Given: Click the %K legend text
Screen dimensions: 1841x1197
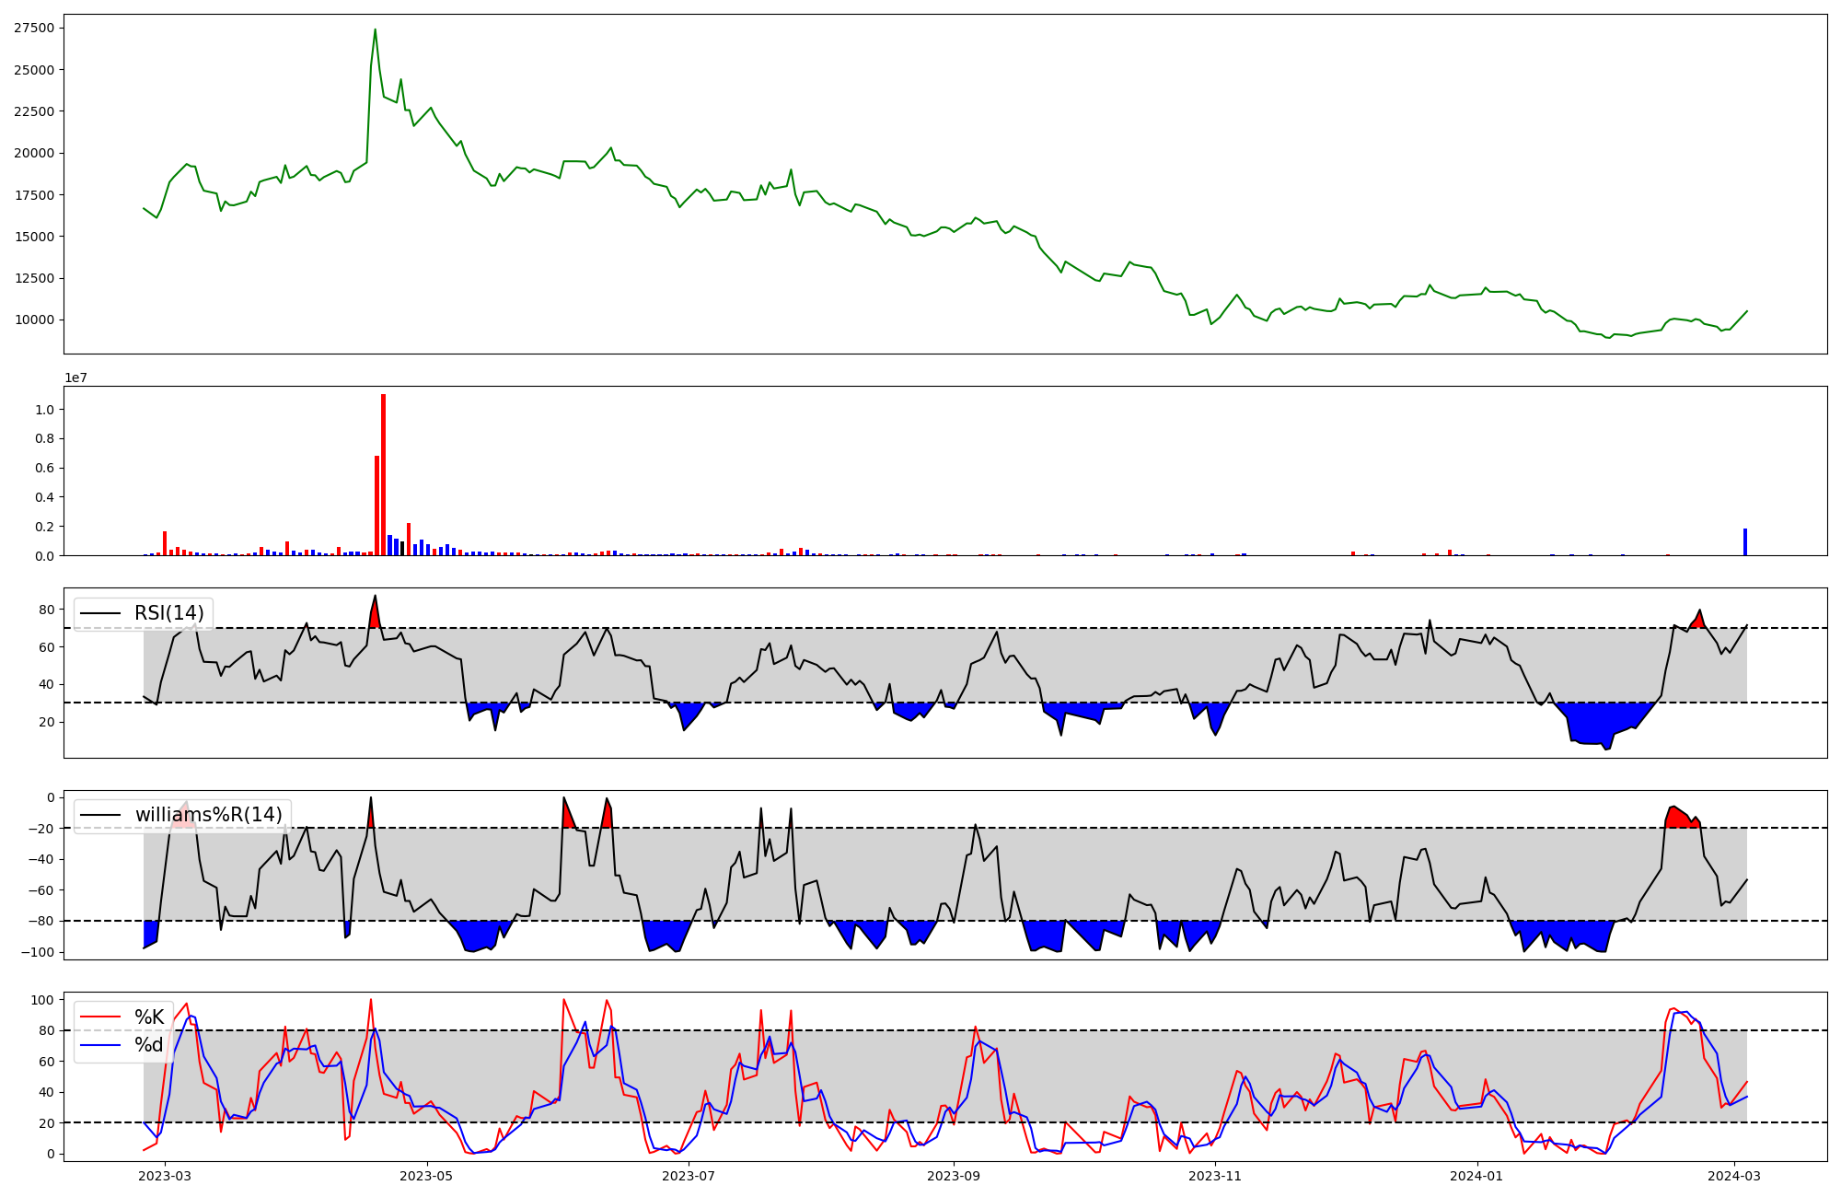Looking at the screenshot, I should pyautogui.click(x=149, y=1017).
